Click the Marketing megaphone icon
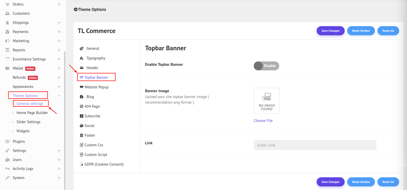The width and height of the screenshot is (407, 190). pos(7,41)
